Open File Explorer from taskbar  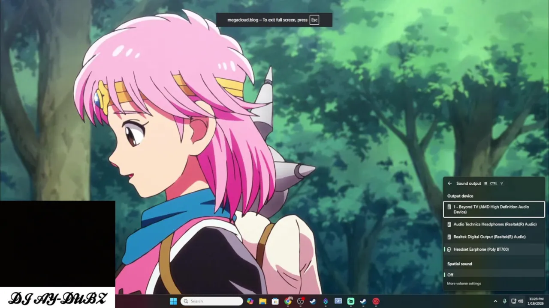coord(262,301)
